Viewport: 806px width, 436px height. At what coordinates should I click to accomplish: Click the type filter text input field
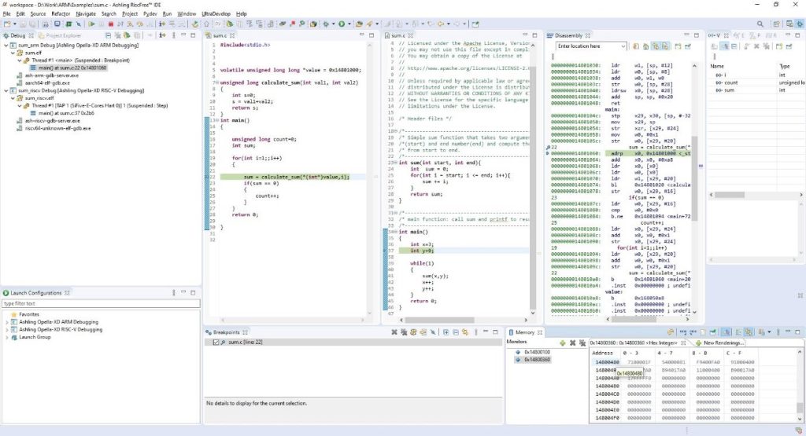click(x=101, y=304)
